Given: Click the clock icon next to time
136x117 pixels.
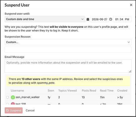Looking at the screenshot, I should pos(111,19).
